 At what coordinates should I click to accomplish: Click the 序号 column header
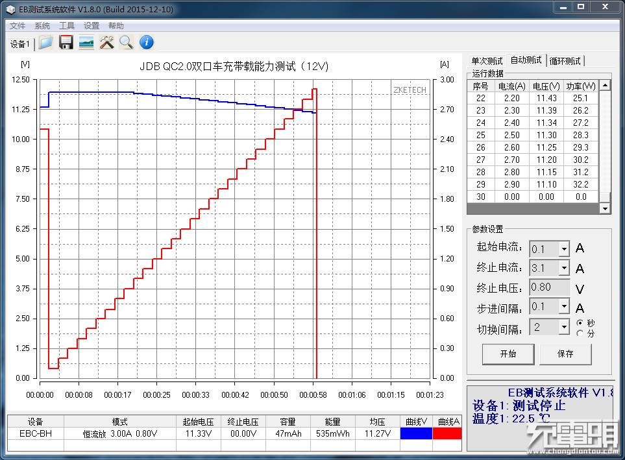coord(481,86)
